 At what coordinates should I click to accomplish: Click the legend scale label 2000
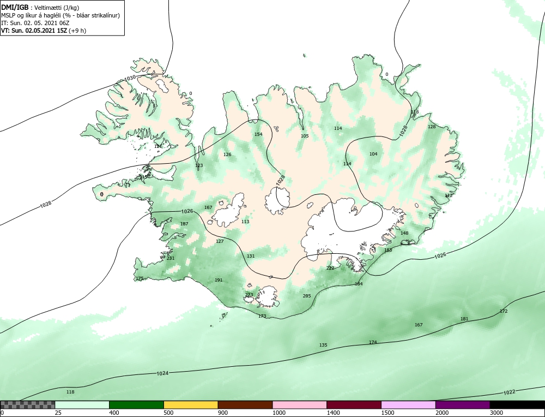click(442, 413)
